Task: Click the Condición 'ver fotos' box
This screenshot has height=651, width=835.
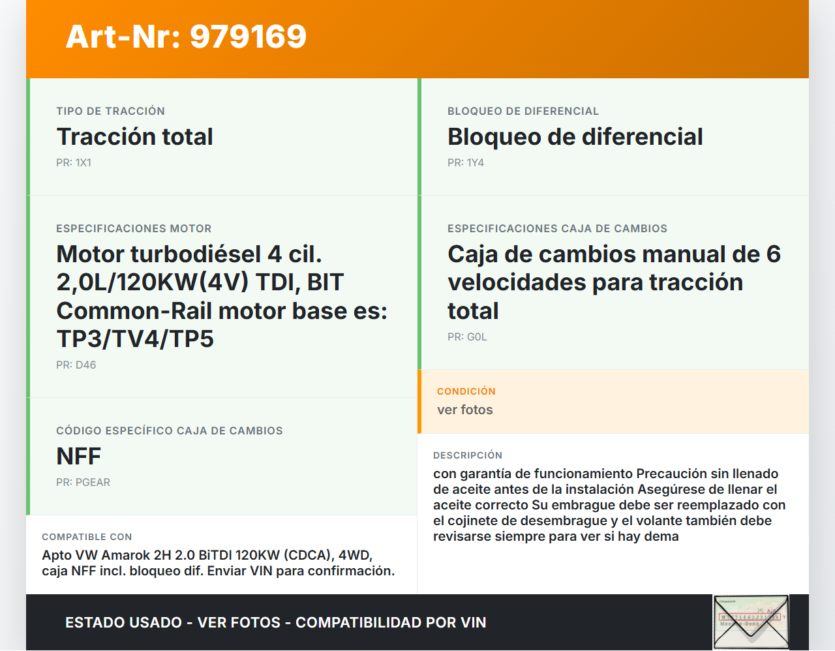Action: click(x=613, y=402)
